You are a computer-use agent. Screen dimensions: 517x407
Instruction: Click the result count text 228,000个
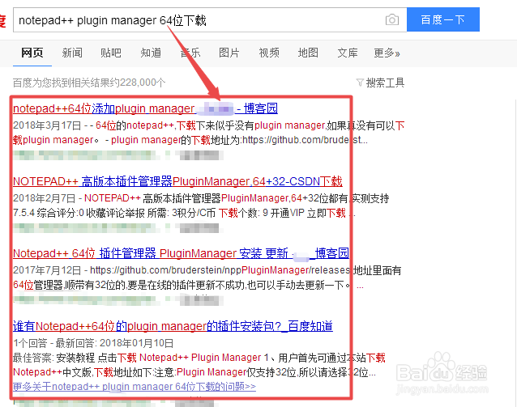click(x=143, y=83)
